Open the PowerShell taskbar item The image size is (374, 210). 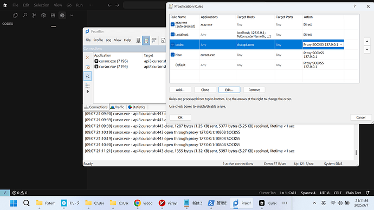217,203
